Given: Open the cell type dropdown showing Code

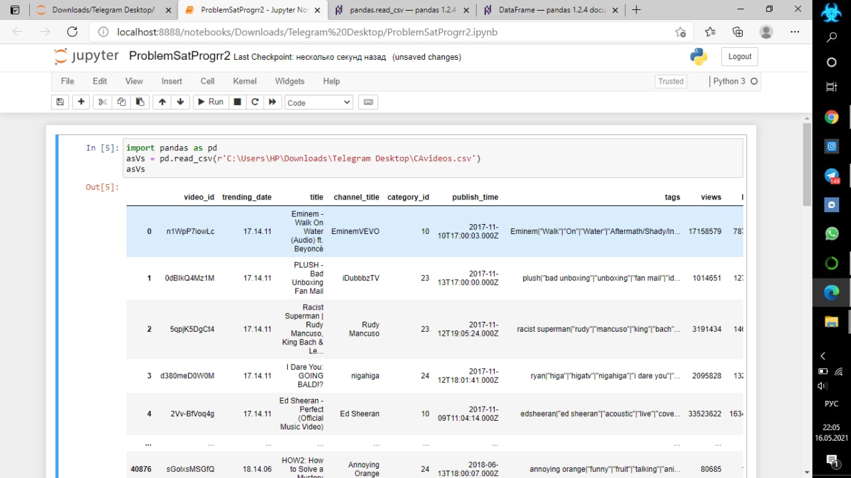Looking at the screenshot, I should coord(319,102).
